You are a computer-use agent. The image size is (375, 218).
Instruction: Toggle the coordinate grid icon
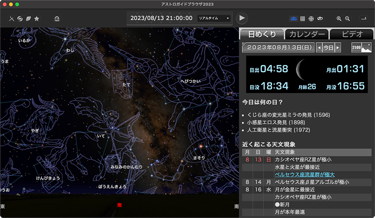tap(303, 19)
